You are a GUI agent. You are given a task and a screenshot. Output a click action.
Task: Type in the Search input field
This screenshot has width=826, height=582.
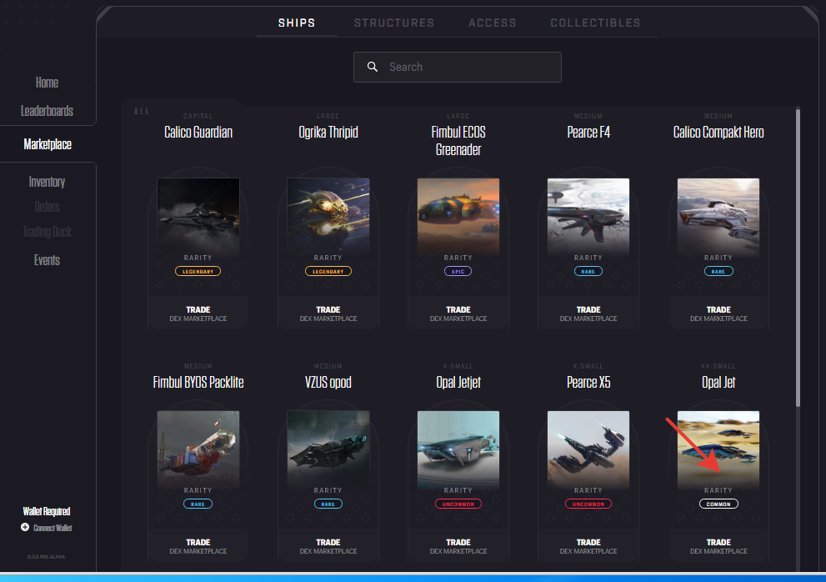pyautogui.click(x=467, y=67)
